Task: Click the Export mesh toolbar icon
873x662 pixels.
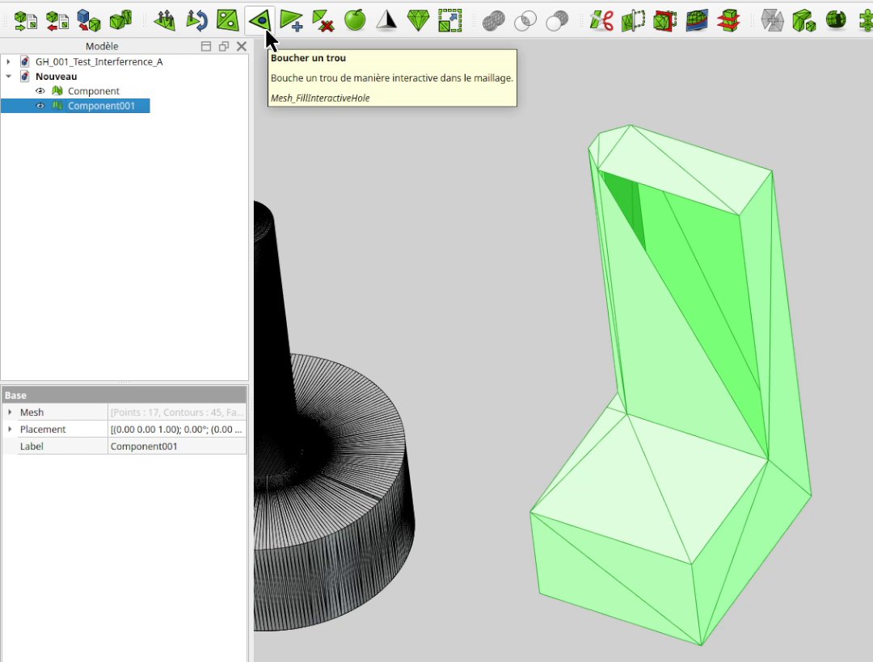Action: (x=57, y=20)
